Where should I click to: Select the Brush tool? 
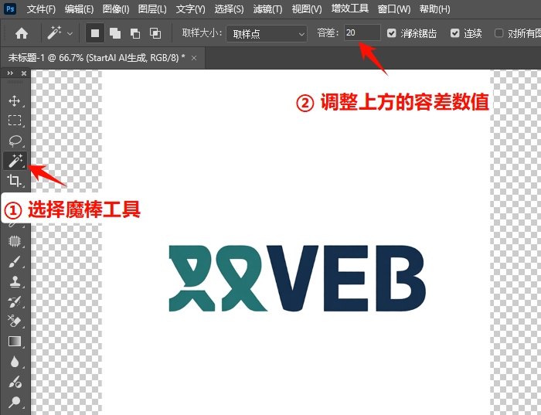15,261
